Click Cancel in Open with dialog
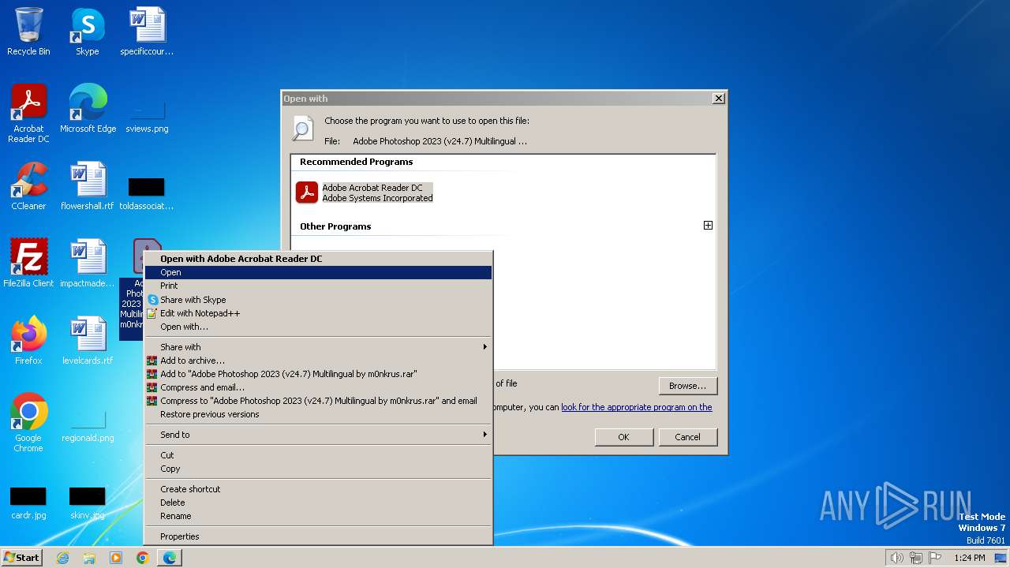This screenshot has width=1010, height=568. point(687,437)
